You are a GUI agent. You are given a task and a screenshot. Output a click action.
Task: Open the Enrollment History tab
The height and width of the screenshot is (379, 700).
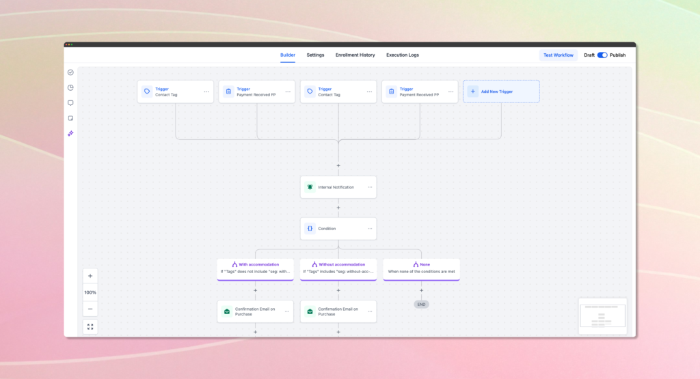[355, 55]
